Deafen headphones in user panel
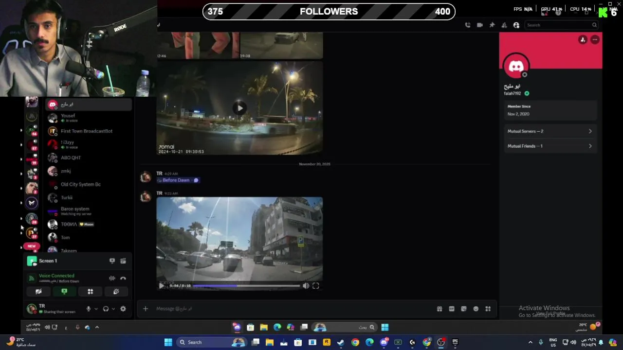Screen dimensions: 623x350 [x=106, y=309]
